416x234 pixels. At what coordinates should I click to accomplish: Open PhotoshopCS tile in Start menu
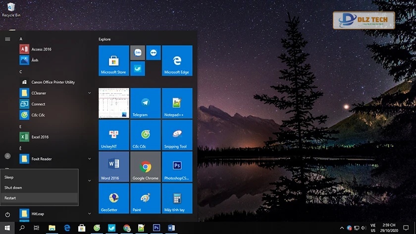tap(176, 167)
